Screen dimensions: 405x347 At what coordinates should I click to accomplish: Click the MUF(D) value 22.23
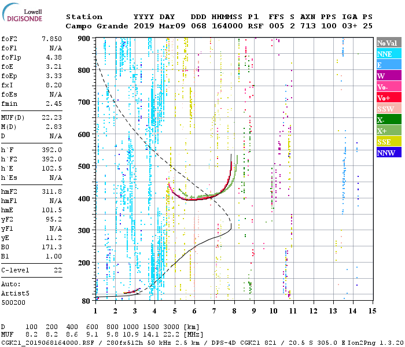[51, 118]
